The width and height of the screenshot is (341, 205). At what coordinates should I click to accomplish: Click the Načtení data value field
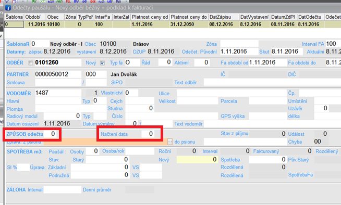(148, 134)
